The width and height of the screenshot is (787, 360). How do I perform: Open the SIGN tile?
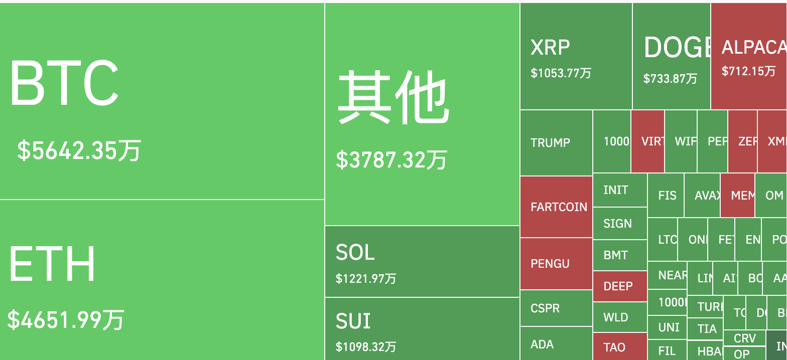620,223
